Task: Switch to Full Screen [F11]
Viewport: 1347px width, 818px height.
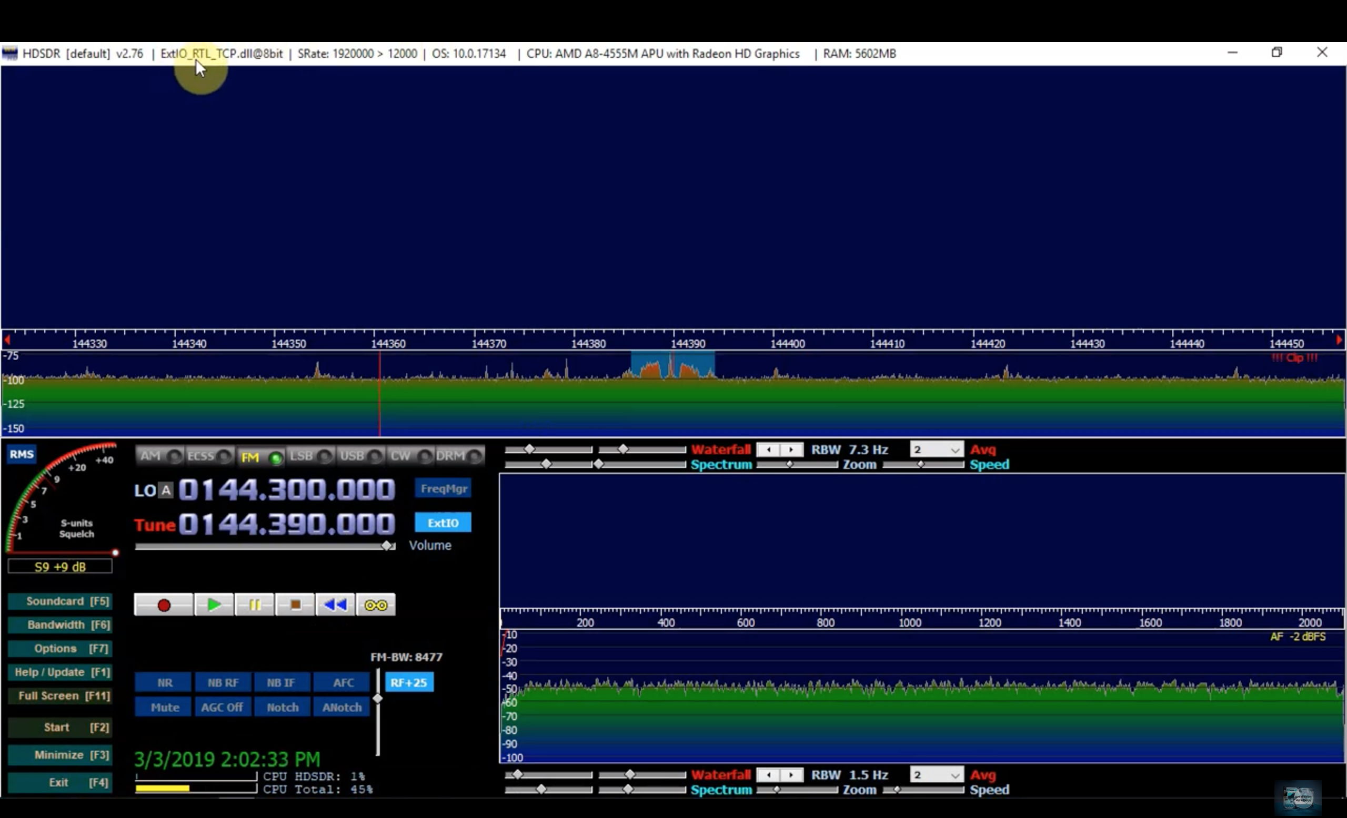Action: (x=61, y=696)
